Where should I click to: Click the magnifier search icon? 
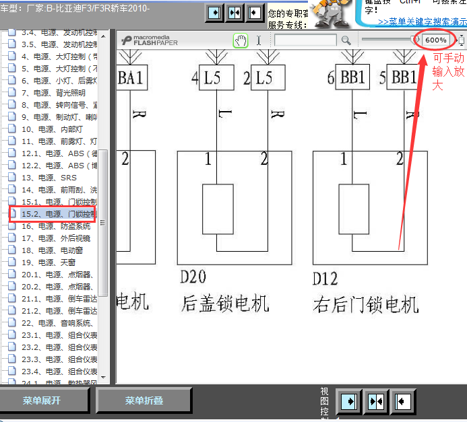pos(346,40)
